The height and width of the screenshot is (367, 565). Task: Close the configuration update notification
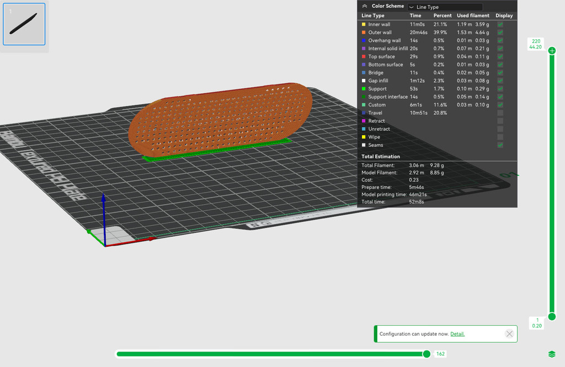(509, 334)
